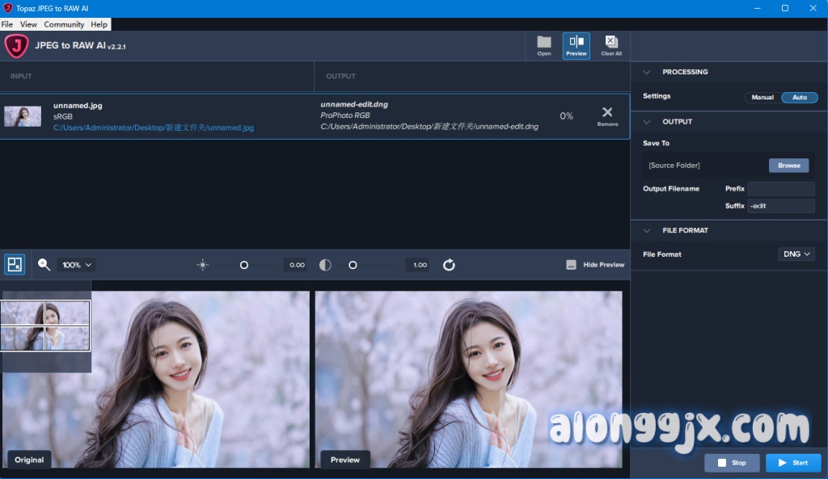
Task: Click the brightness slider handle
Action: point(244,265)
